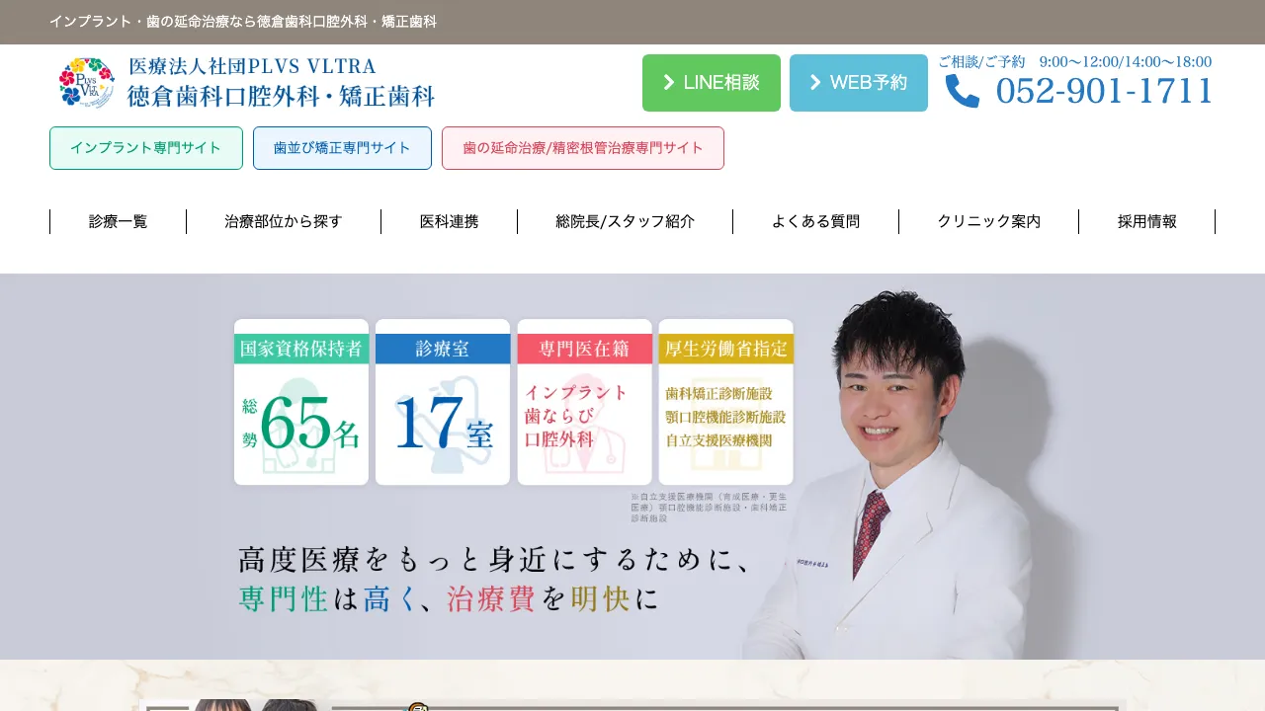The width and height of the screenshot is (1265, 711).
Task: Click the 診療室 17室 card
Action: 443,402
